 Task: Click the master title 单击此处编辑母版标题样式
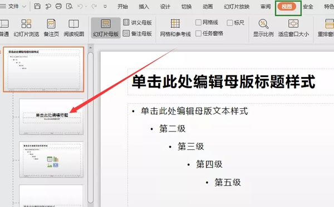coord(224,82)
